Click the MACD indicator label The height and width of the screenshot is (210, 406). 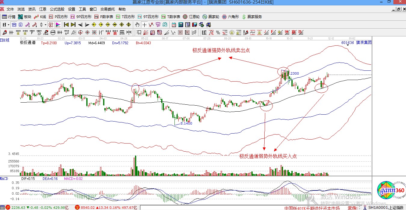4,179
